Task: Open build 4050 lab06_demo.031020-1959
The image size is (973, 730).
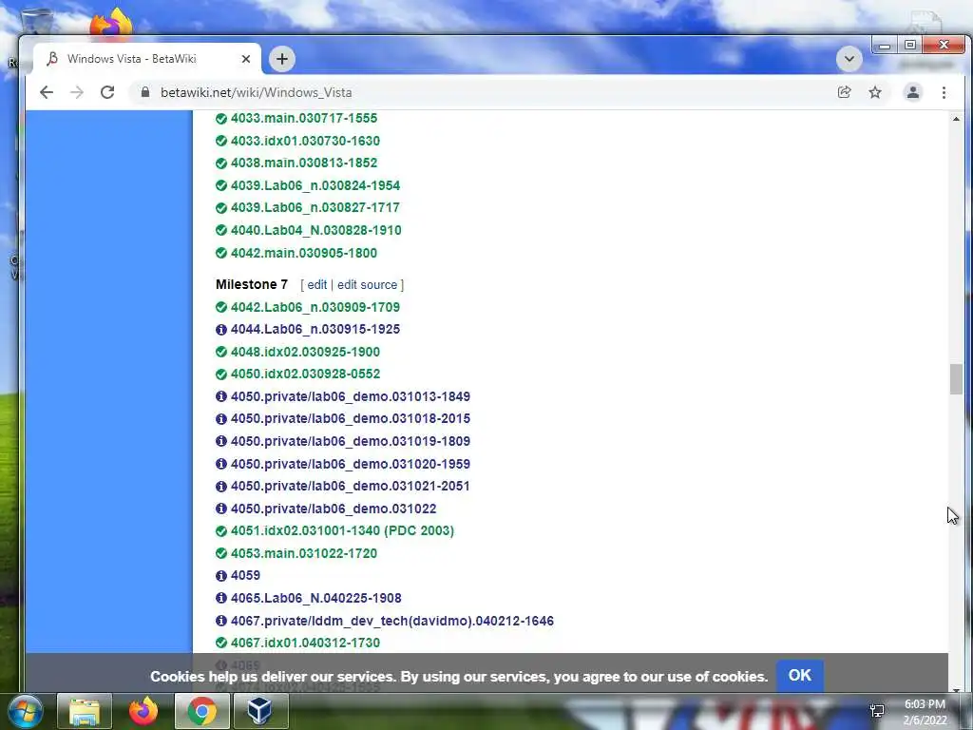Action: (351, 464)
